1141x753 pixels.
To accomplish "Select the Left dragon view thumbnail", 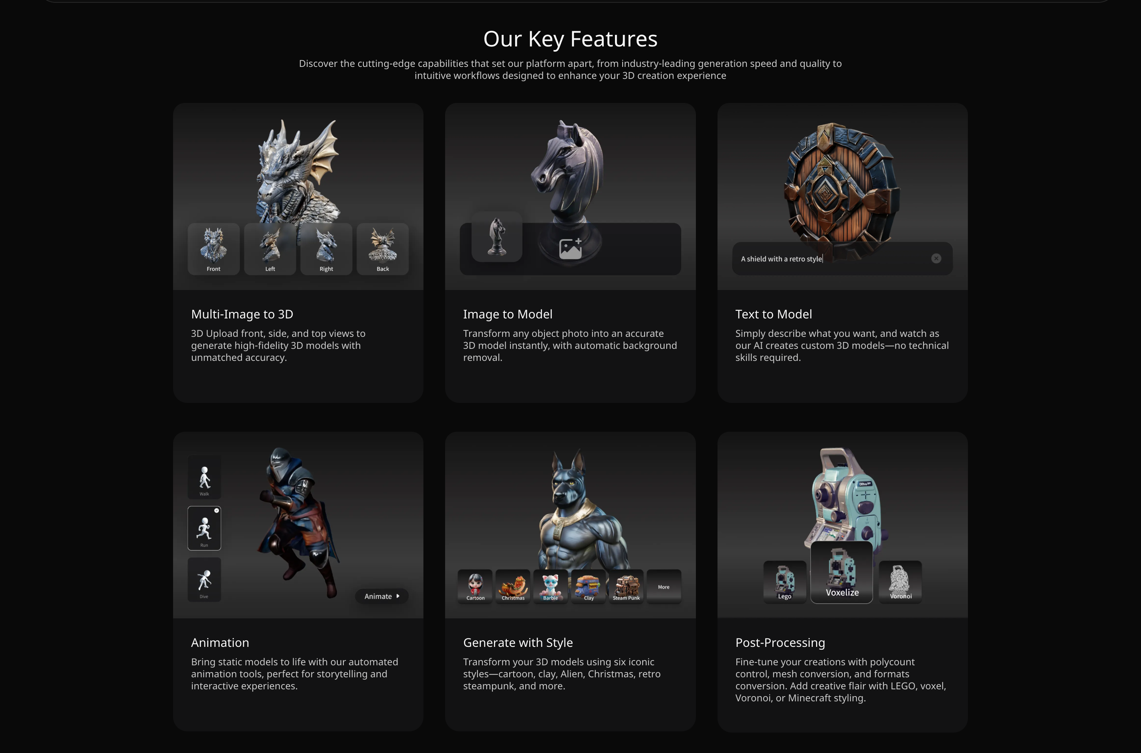I will click(270, 249).
